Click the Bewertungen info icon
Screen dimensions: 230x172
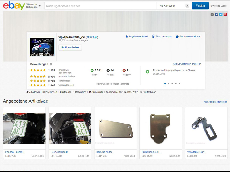(x=51, y=64)
